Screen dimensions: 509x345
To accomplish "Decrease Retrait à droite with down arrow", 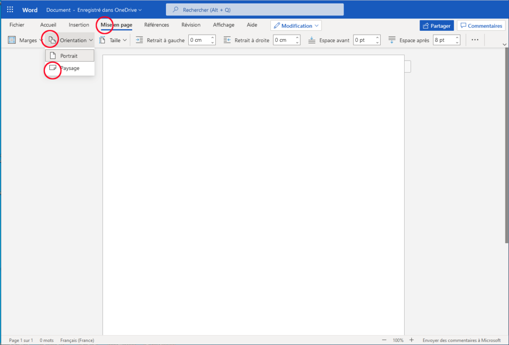I will coord(297,43).
